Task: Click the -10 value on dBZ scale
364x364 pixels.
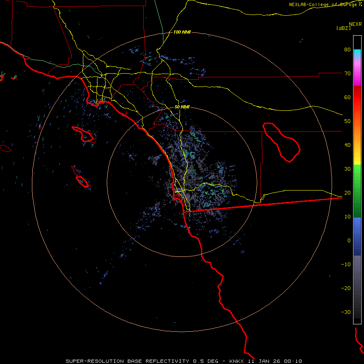Action: (346, 264)
